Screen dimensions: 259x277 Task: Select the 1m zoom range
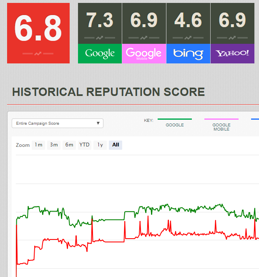tap(38, 145)
